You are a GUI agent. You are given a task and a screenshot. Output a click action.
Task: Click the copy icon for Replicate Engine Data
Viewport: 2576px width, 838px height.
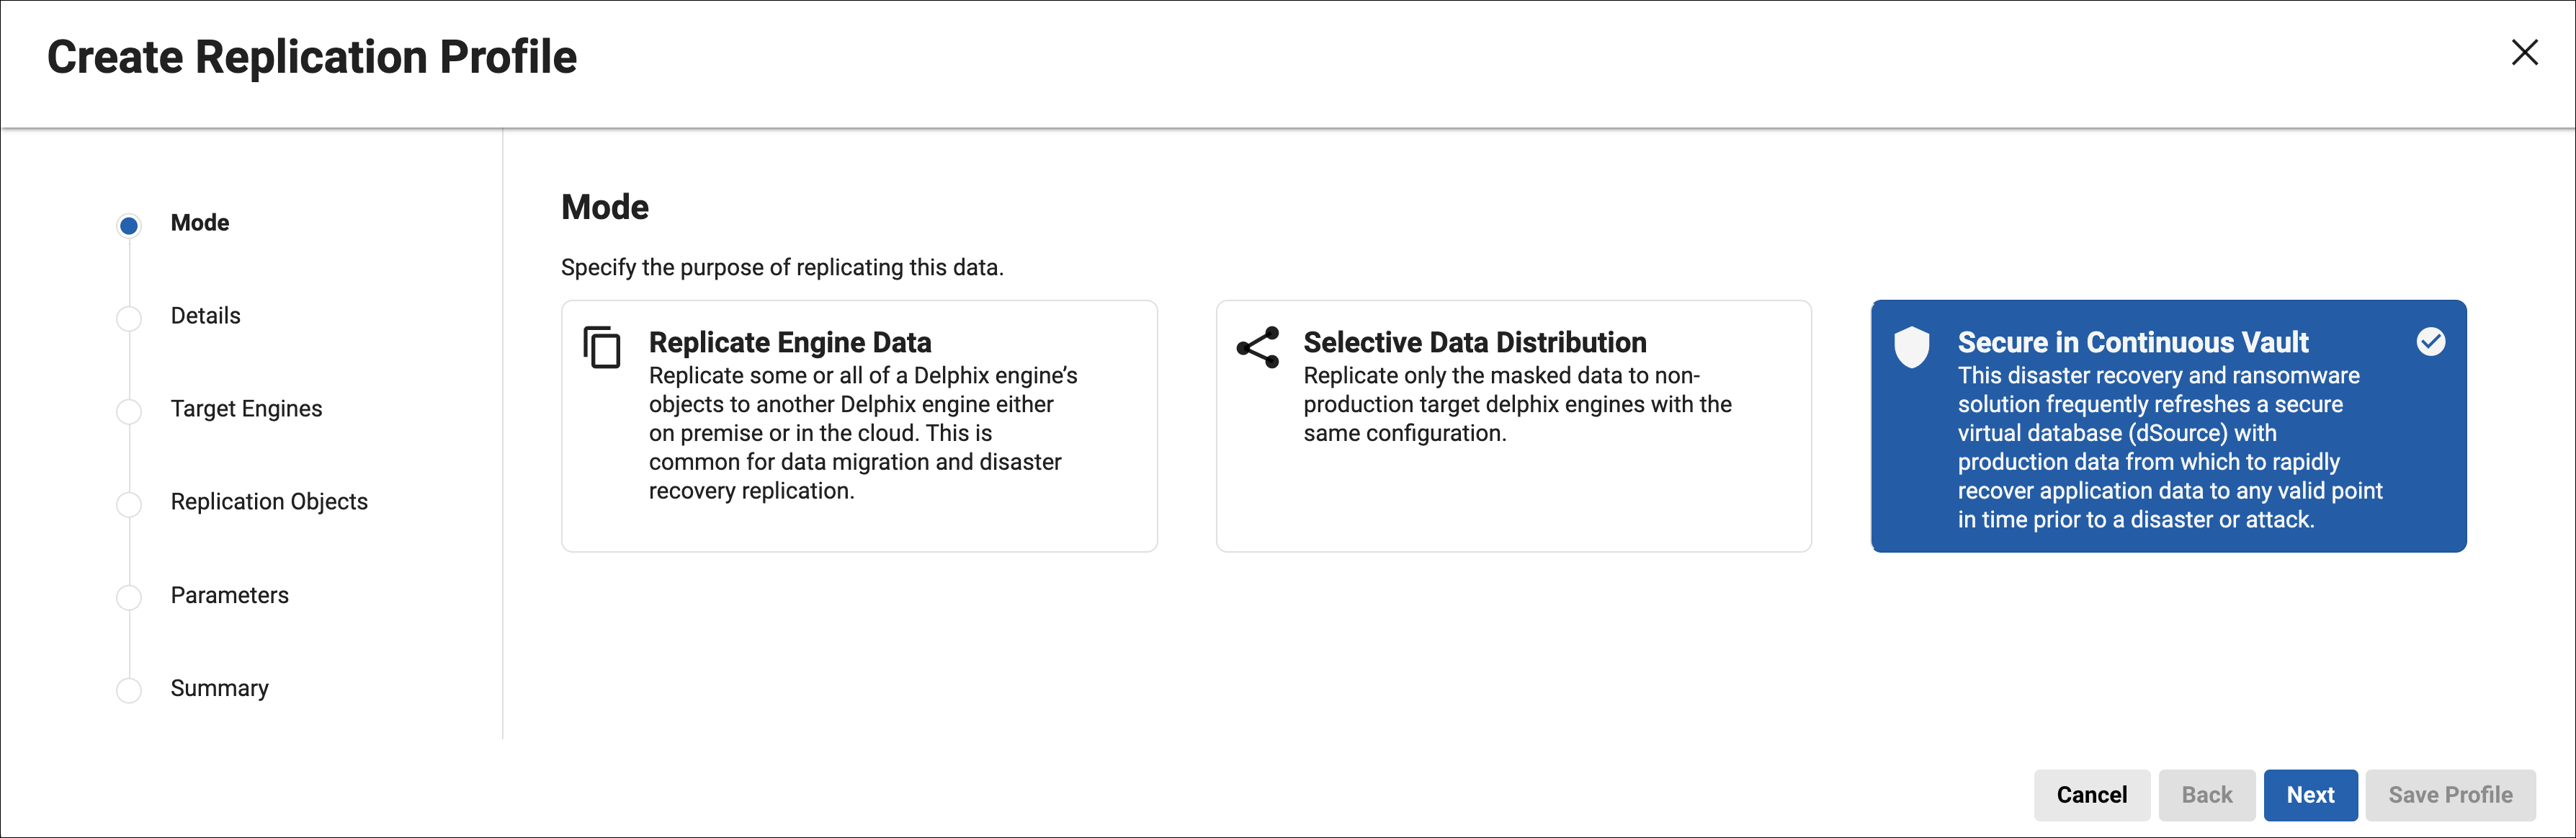point(602,348)
